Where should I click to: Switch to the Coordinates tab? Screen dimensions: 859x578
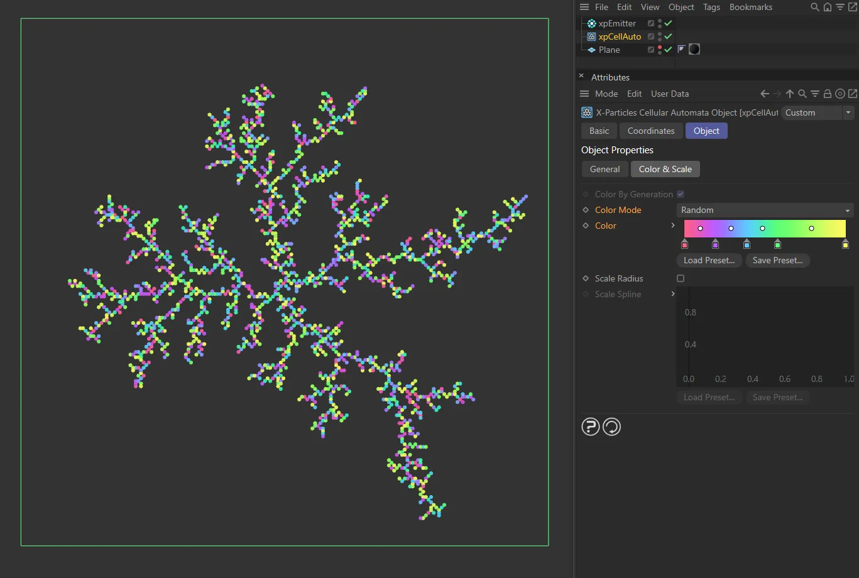(650, 131)
